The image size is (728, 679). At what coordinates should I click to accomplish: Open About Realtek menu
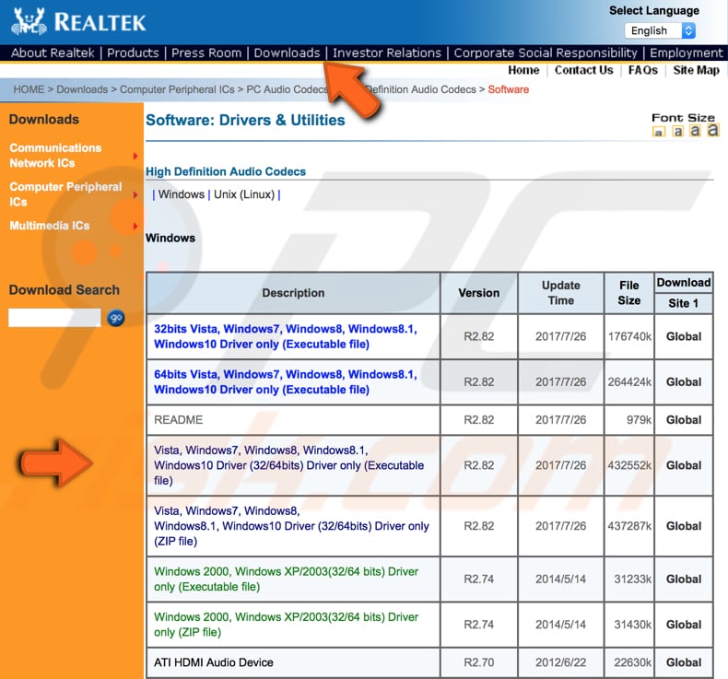(53, 53)
